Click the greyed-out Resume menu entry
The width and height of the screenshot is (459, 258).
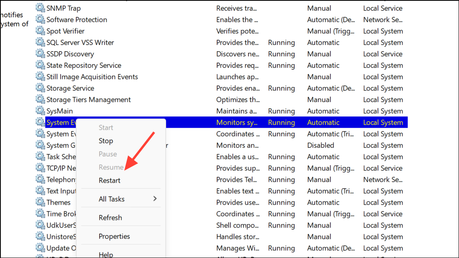111,167
